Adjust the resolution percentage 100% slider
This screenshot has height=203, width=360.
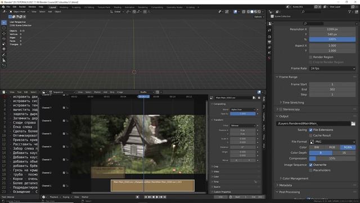point(332,39)
